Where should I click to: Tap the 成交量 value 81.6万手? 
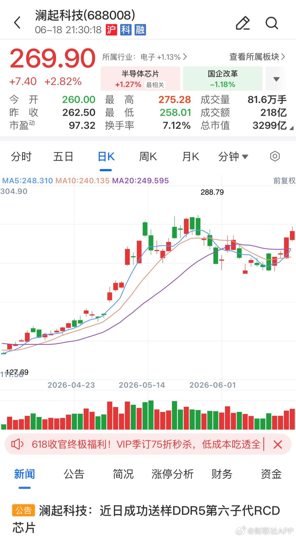[267, 100]
